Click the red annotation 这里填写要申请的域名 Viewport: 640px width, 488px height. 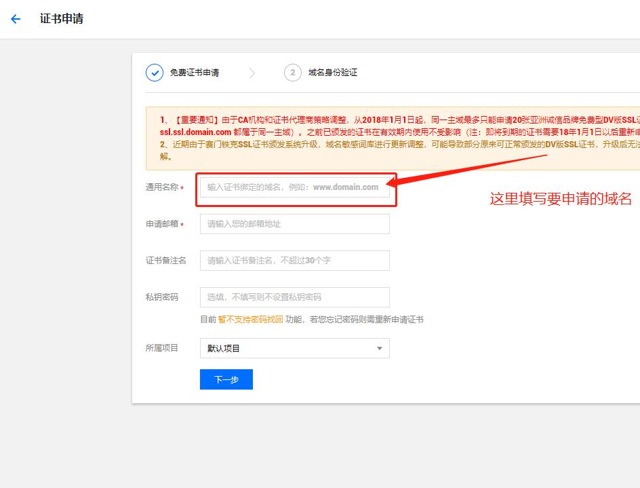point(560,199)
